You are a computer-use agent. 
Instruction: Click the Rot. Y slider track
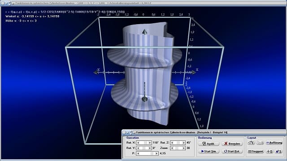pos(144,148)
